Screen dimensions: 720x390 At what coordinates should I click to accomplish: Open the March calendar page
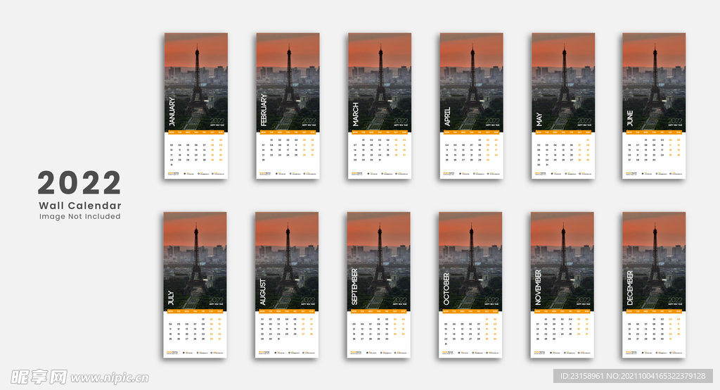click(380, 106)
